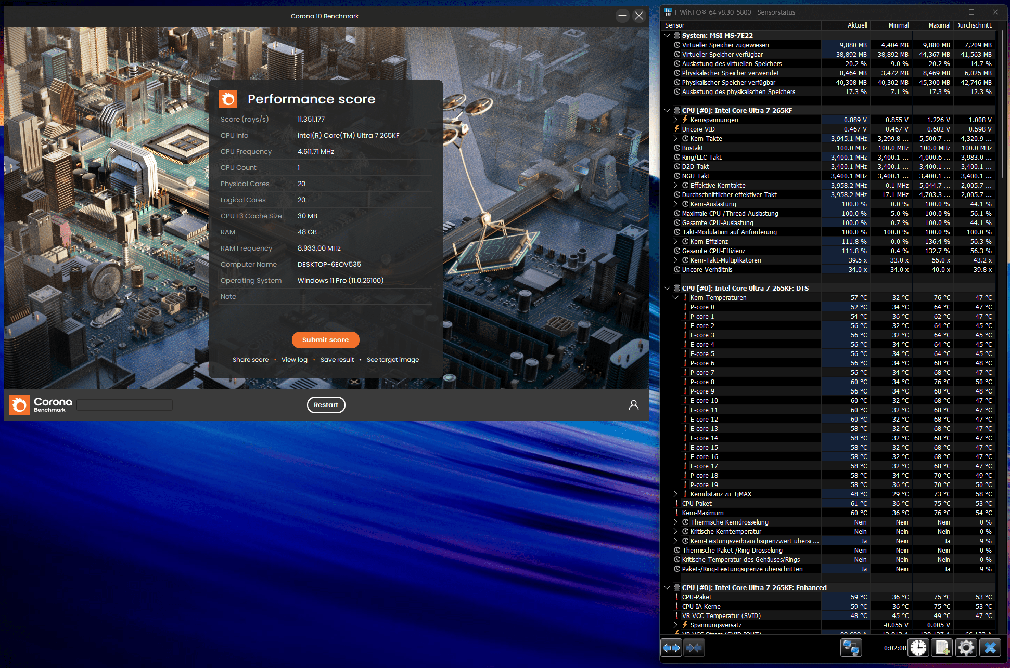
Task: Click the Aktuell column header
Action: point(857,25)
